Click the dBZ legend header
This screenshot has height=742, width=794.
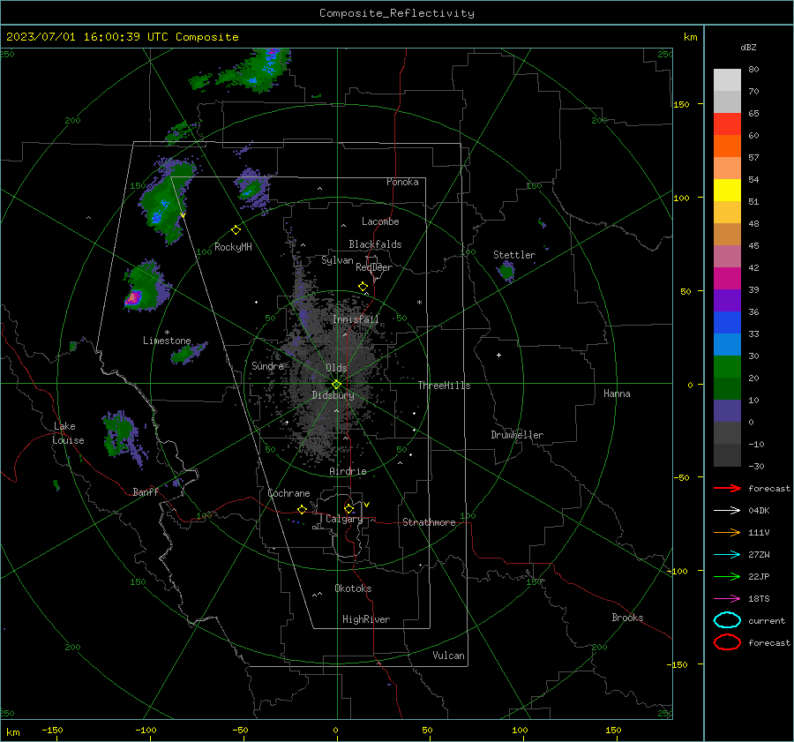pos(748,48)
